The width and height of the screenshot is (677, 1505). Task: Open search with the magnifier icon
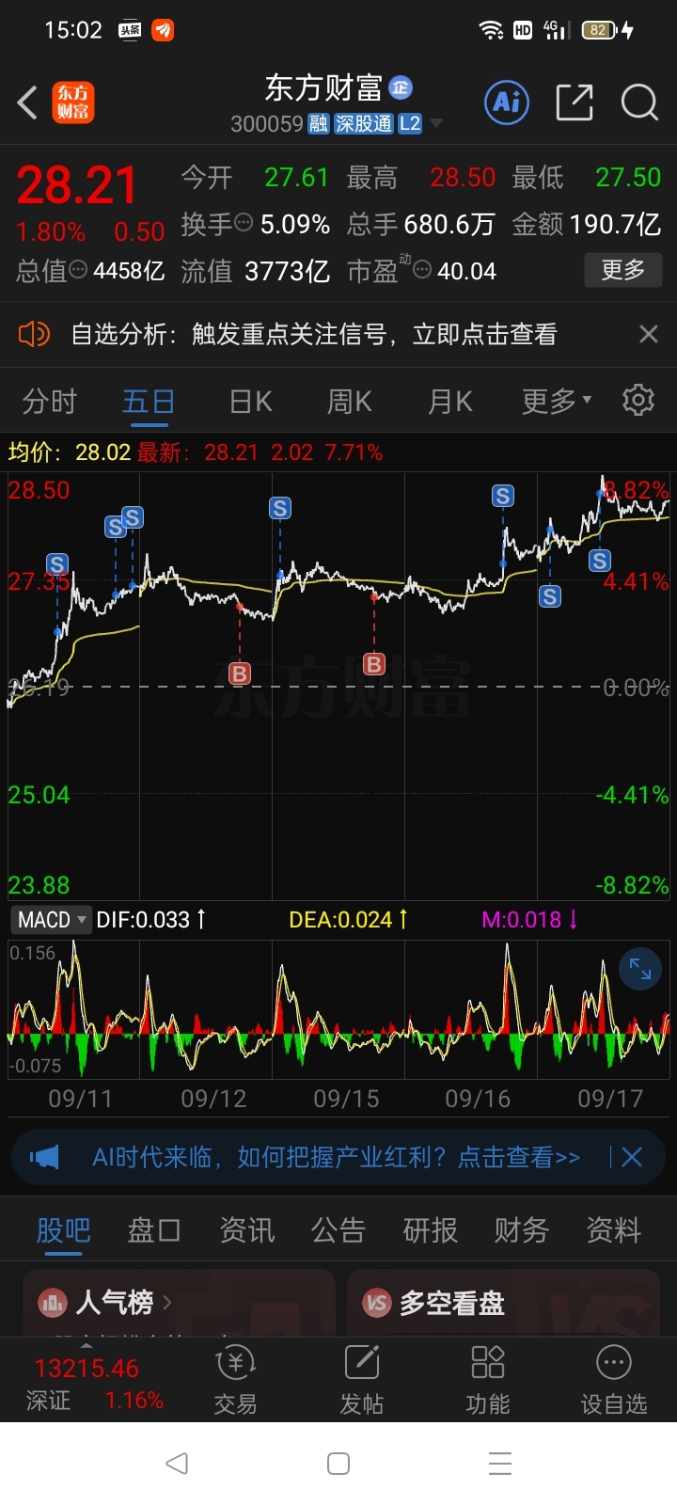tap(639, 102)
